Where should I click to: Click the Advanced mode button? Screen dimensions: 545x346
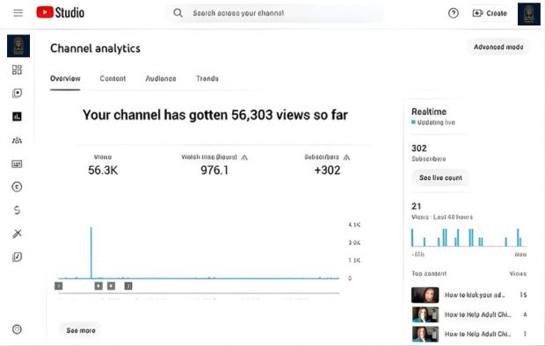pyautogui.click(x=498, y=47)
